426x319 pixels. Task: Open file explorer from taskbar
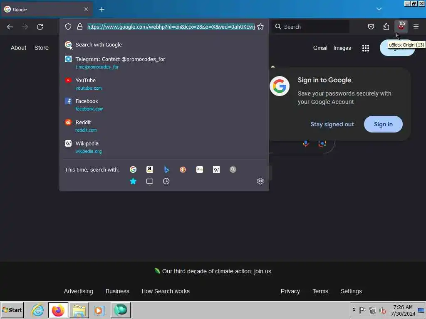pyautogui.click(x=79, y=310)
